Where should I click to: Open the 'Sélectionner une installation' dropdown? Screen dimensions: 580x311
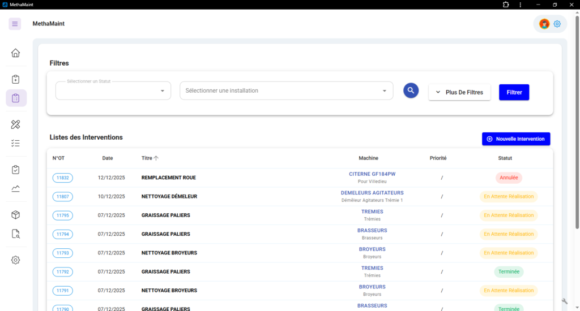click(286, 90)
